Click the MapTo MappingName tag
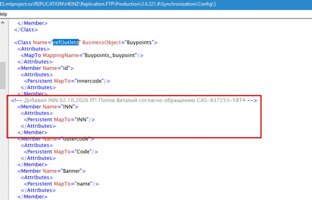This screenshot has height=200, width=312. (x=82, y=55)
